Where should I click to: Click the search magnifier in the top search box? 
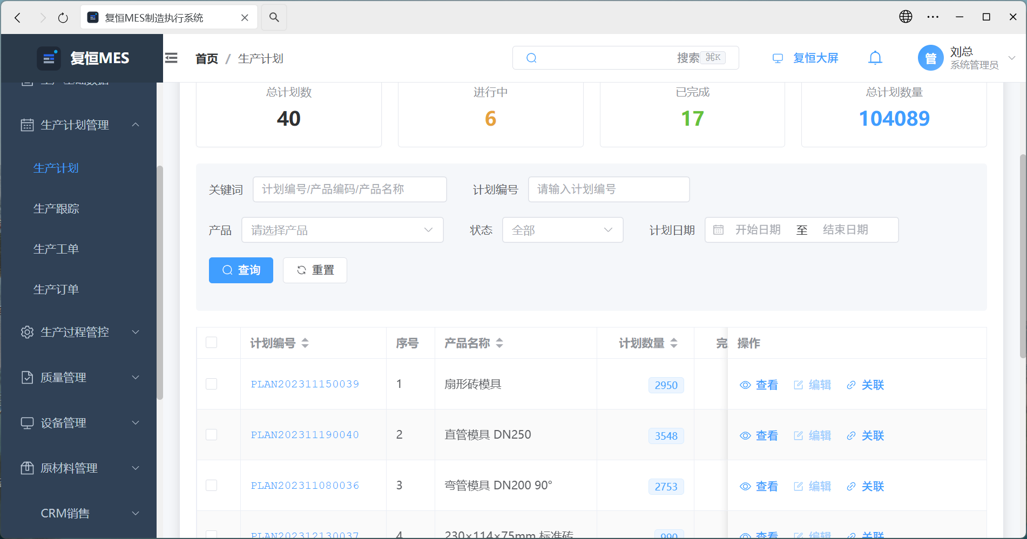click(x=531, y=58)
